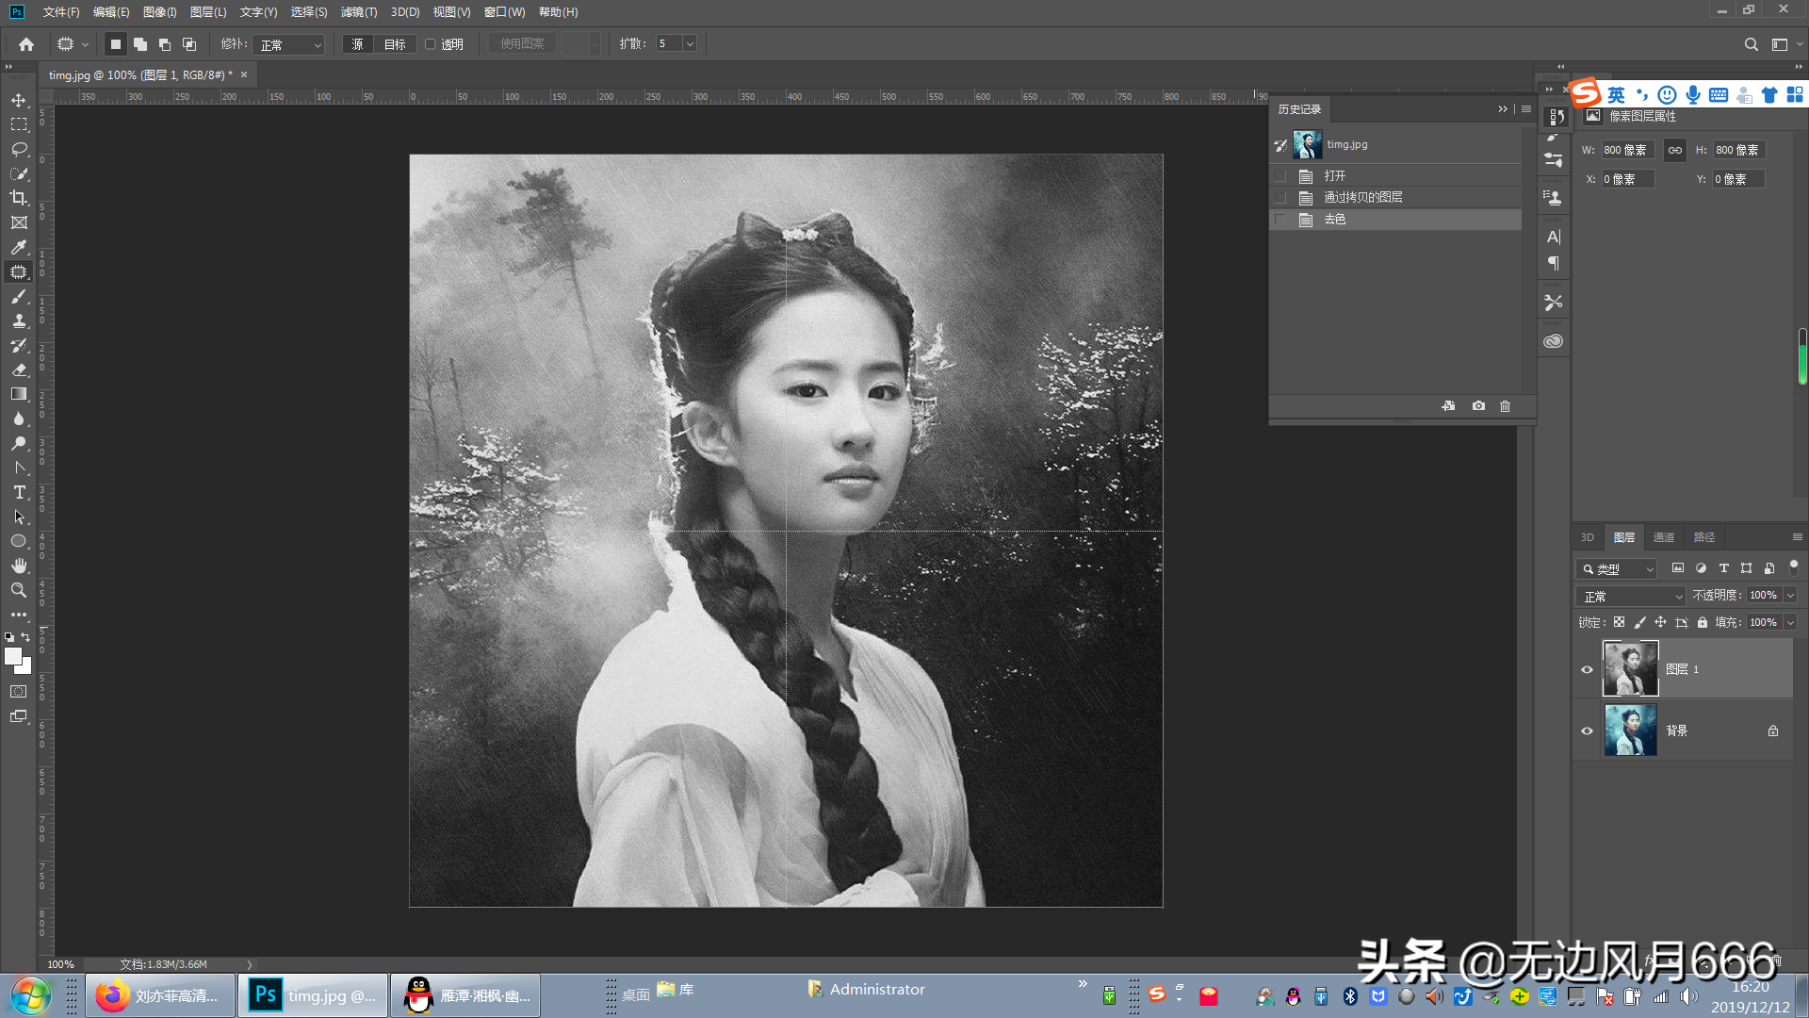Select the Crop tool
1809x1018 pixels.
(19, 198)
